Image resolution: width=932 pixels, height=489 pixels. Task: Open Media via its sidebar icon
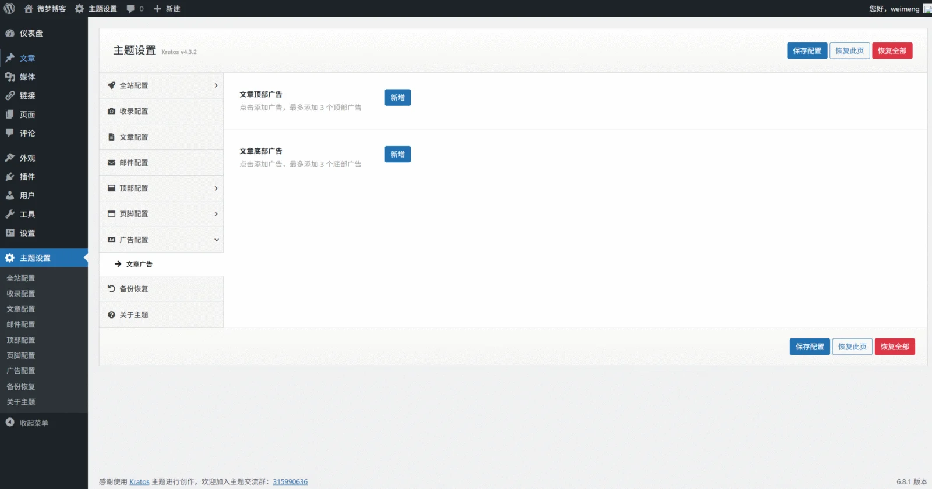pos(10,77)
